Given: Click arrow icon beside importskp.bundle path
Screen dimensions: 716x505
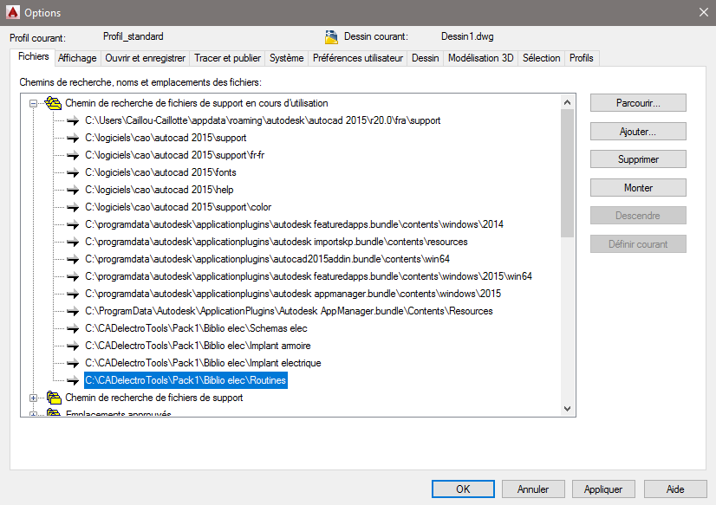Looking at the screenshot, I should pos(73,242).
